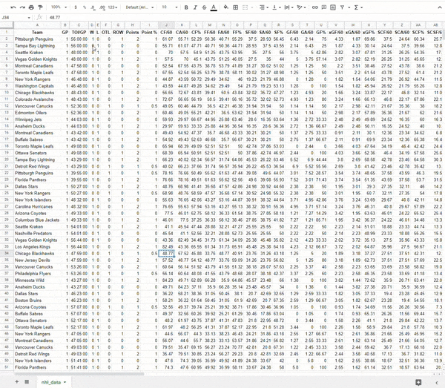Open text rotation options
445x388 pixels.
pos(301,7)
